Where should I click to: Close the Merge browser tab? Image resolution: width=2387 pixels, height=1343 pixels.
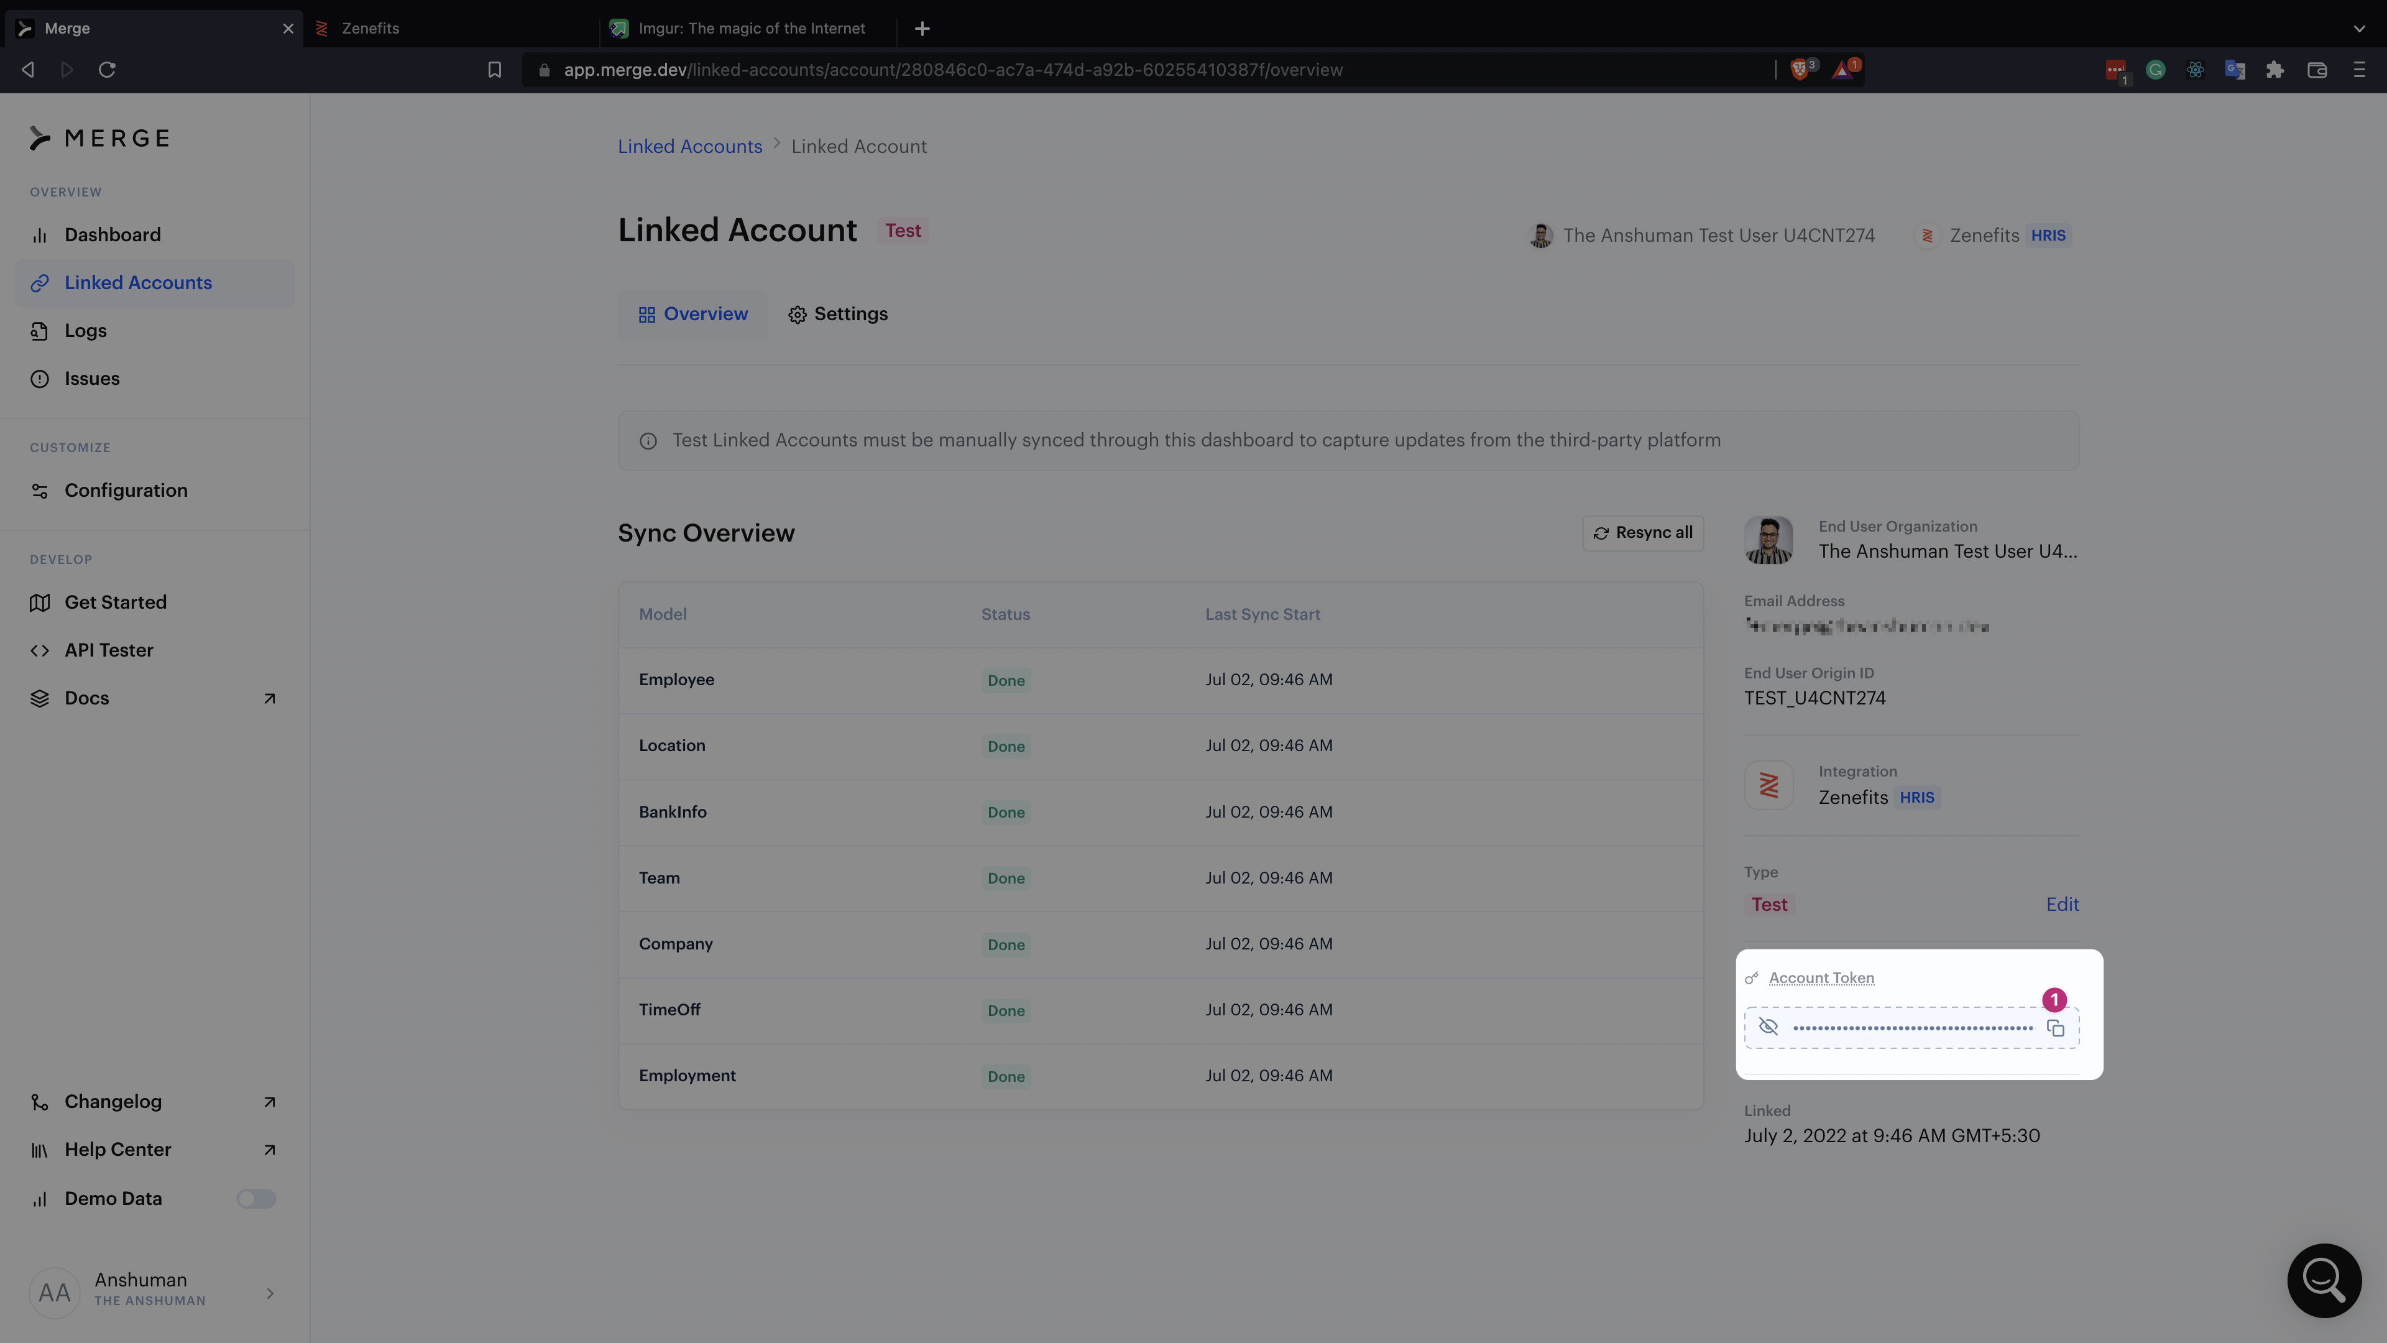point(288,29)
